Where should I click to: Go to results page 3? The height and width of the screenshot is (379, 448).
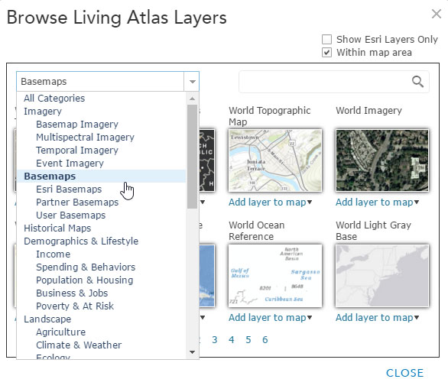click(x=215, y=340)
